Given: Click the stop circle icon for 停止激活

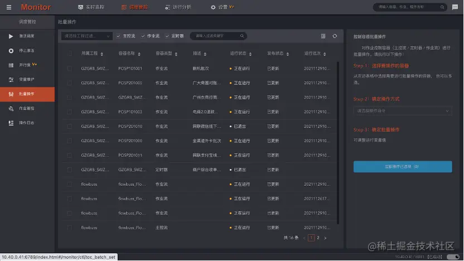Looking at the screenshot, I should (11, 51).
